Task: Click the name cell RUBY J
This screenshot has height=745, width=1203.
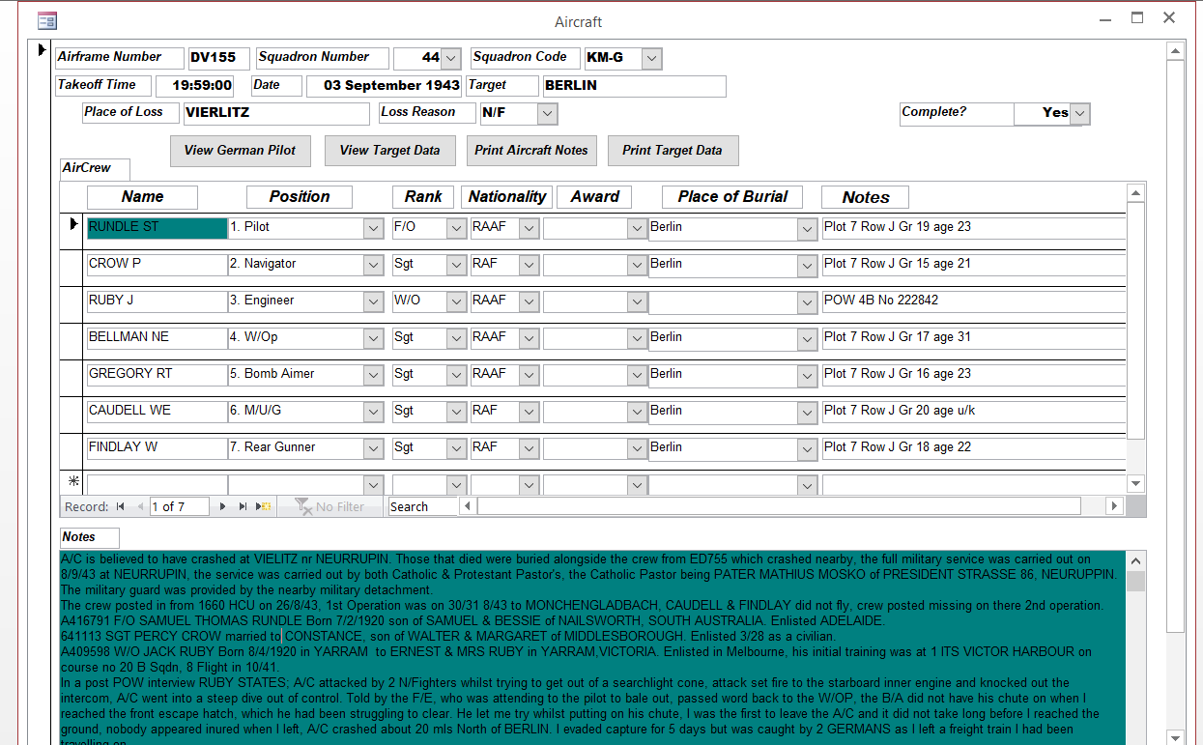Action: (x=157, y=301)
